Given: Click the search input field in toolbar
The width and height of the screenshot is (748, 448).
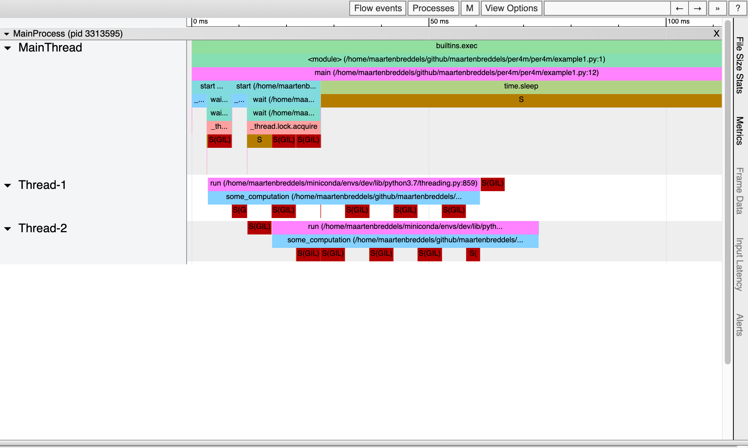Looking at the screenshot, I should 607,8.
